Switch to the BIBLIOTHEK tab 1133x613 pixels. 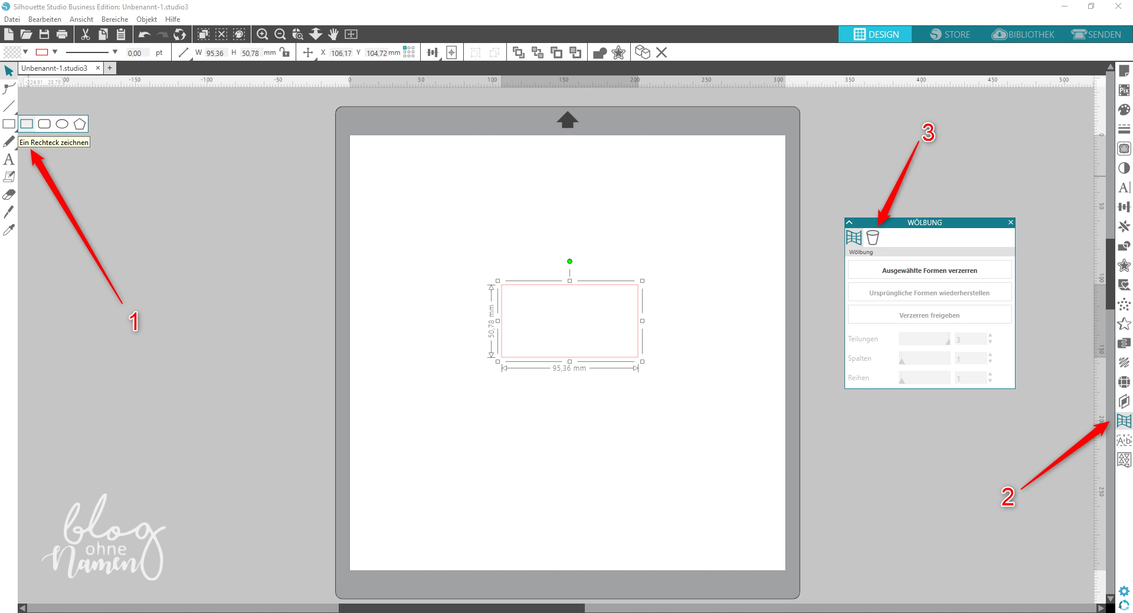pos(1023,34)
